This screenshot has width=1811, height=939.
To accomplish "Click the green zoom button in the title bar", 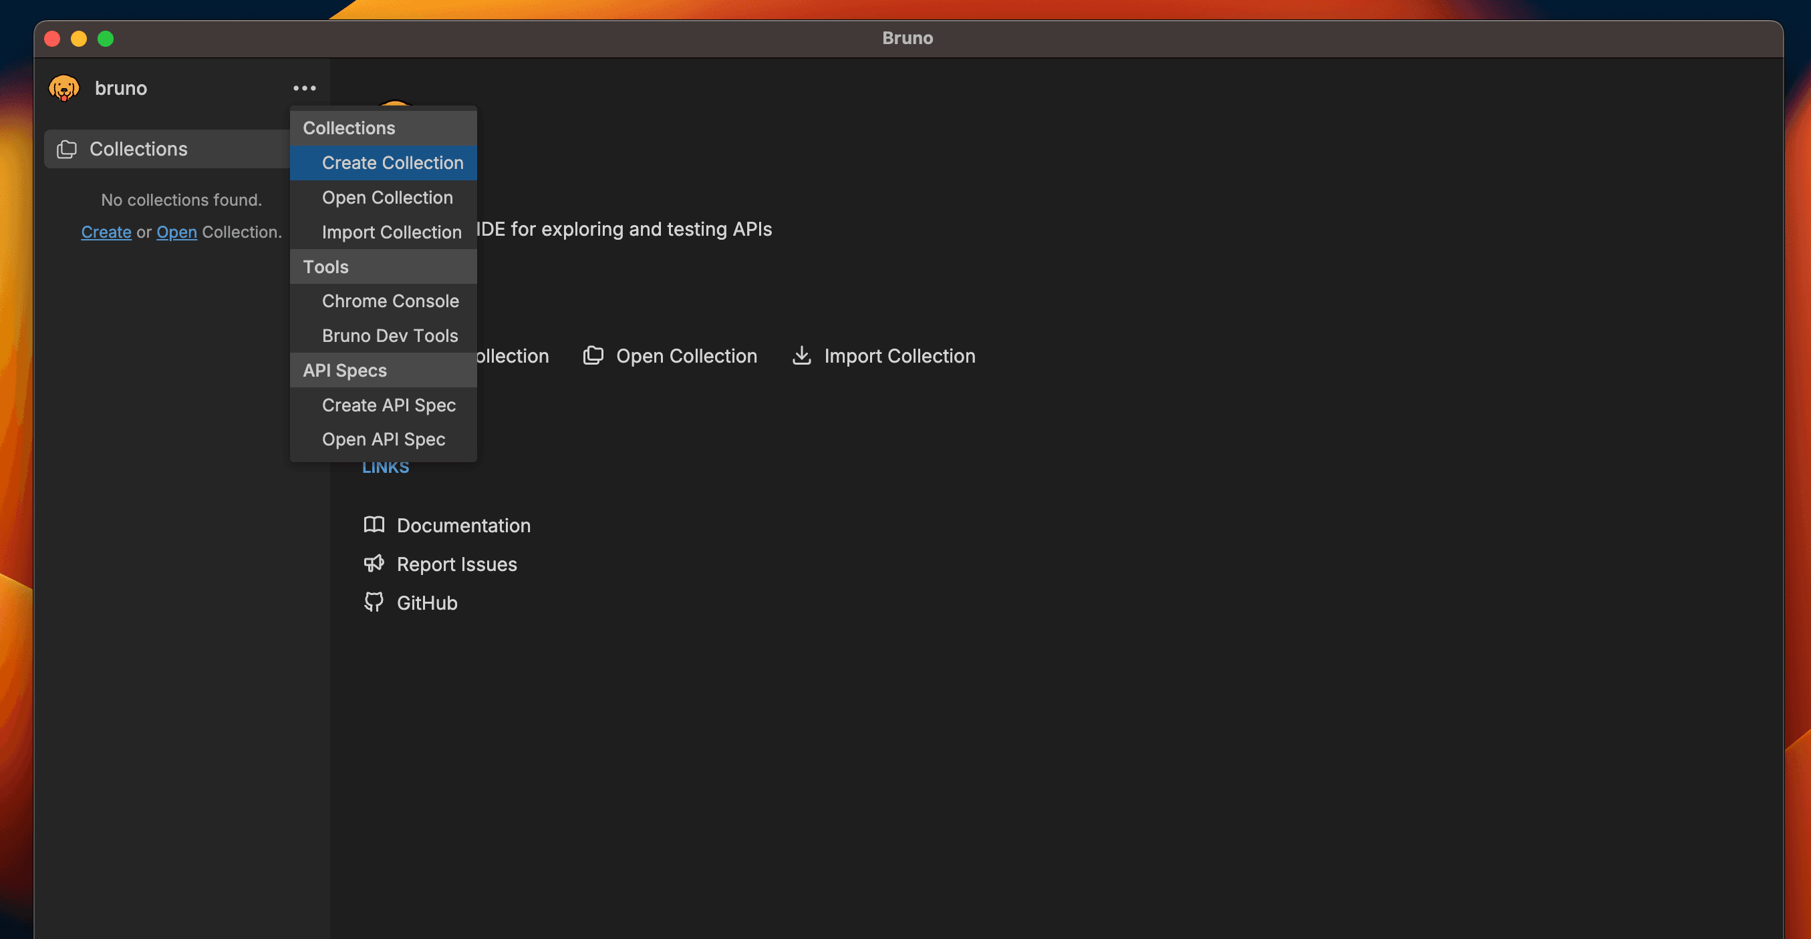I will click(106, 39).
